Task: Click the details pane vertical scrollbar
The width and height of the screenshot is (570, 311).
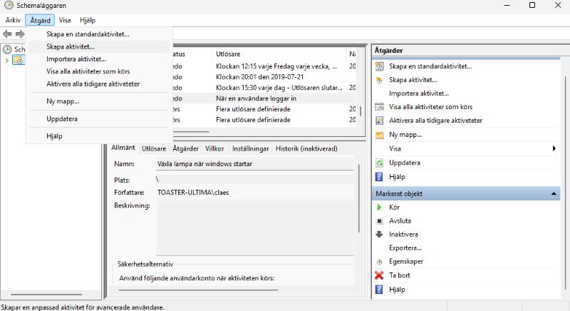Action: click(x=359, y=198)
